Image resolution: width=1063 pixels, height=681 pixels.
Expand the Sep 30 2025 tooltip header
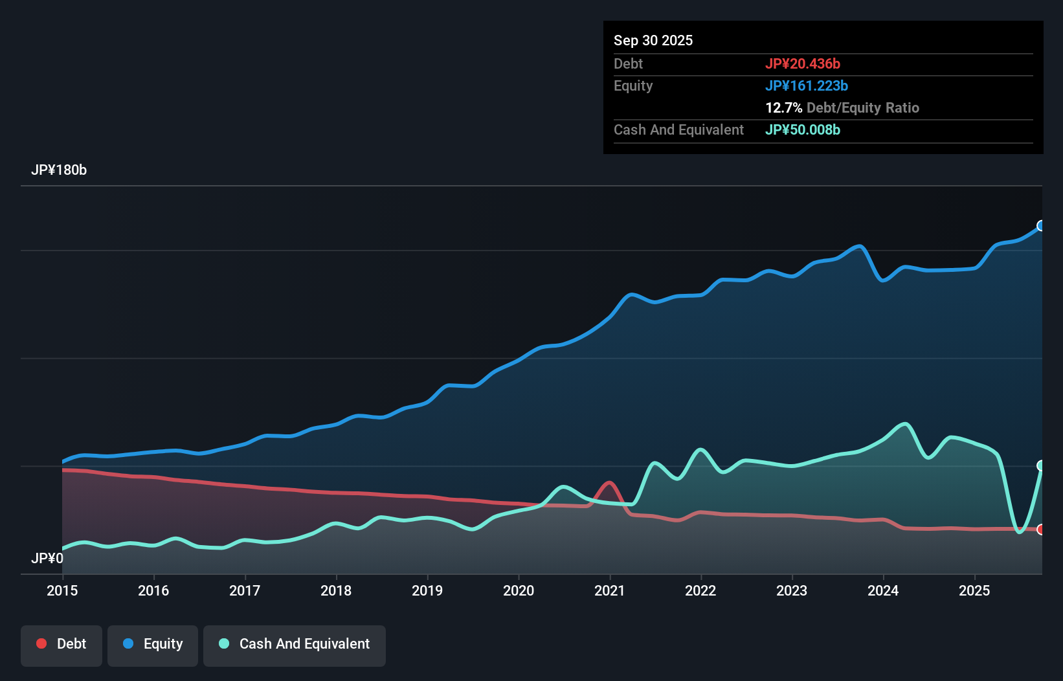(654, 40)
